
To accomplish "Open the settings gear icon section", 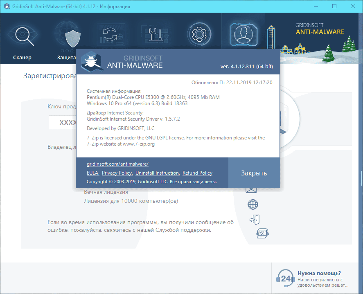I will click(x=199, y=34).
